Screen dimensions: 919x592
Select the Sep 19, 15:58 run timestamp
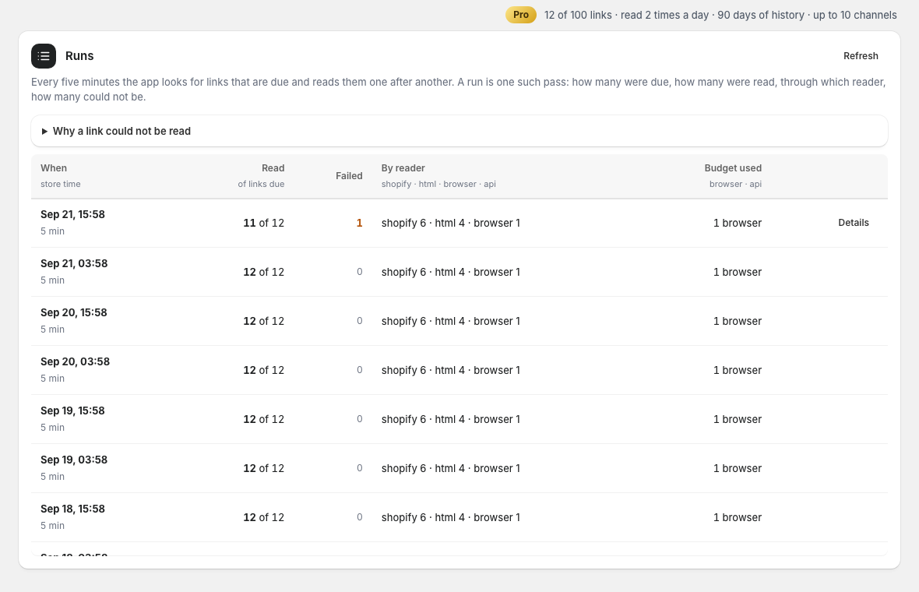pos(72,411)
